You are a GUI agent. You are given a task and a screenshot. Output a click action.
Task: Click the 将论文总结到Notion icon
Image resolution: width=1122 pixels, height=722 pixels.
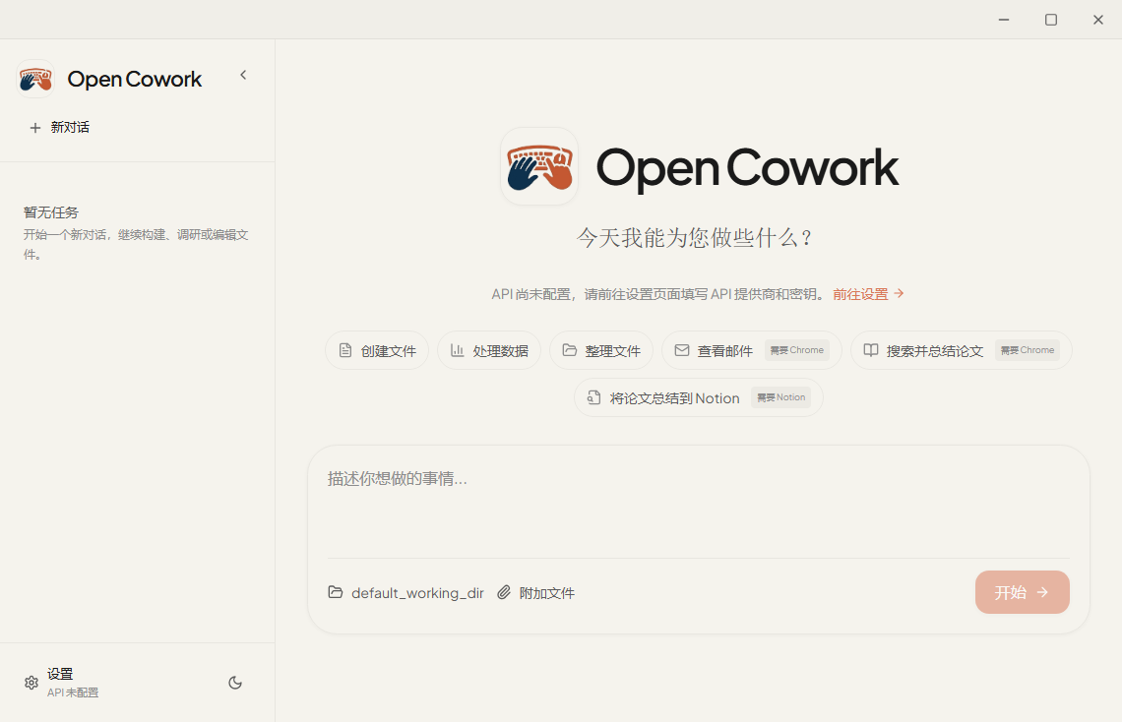click(x=593, y=397)
